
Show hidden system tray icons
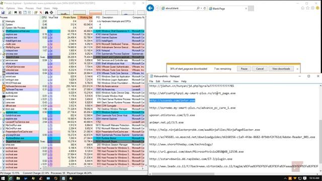(x=285, y=178)
